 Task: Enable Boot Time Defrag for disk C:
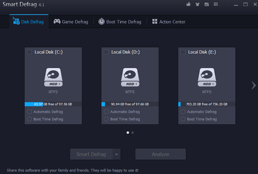(x=29, y=119)
